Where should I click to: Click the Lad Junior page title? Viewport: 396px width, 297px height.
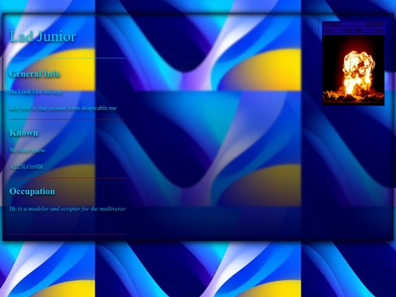[43, 37]
